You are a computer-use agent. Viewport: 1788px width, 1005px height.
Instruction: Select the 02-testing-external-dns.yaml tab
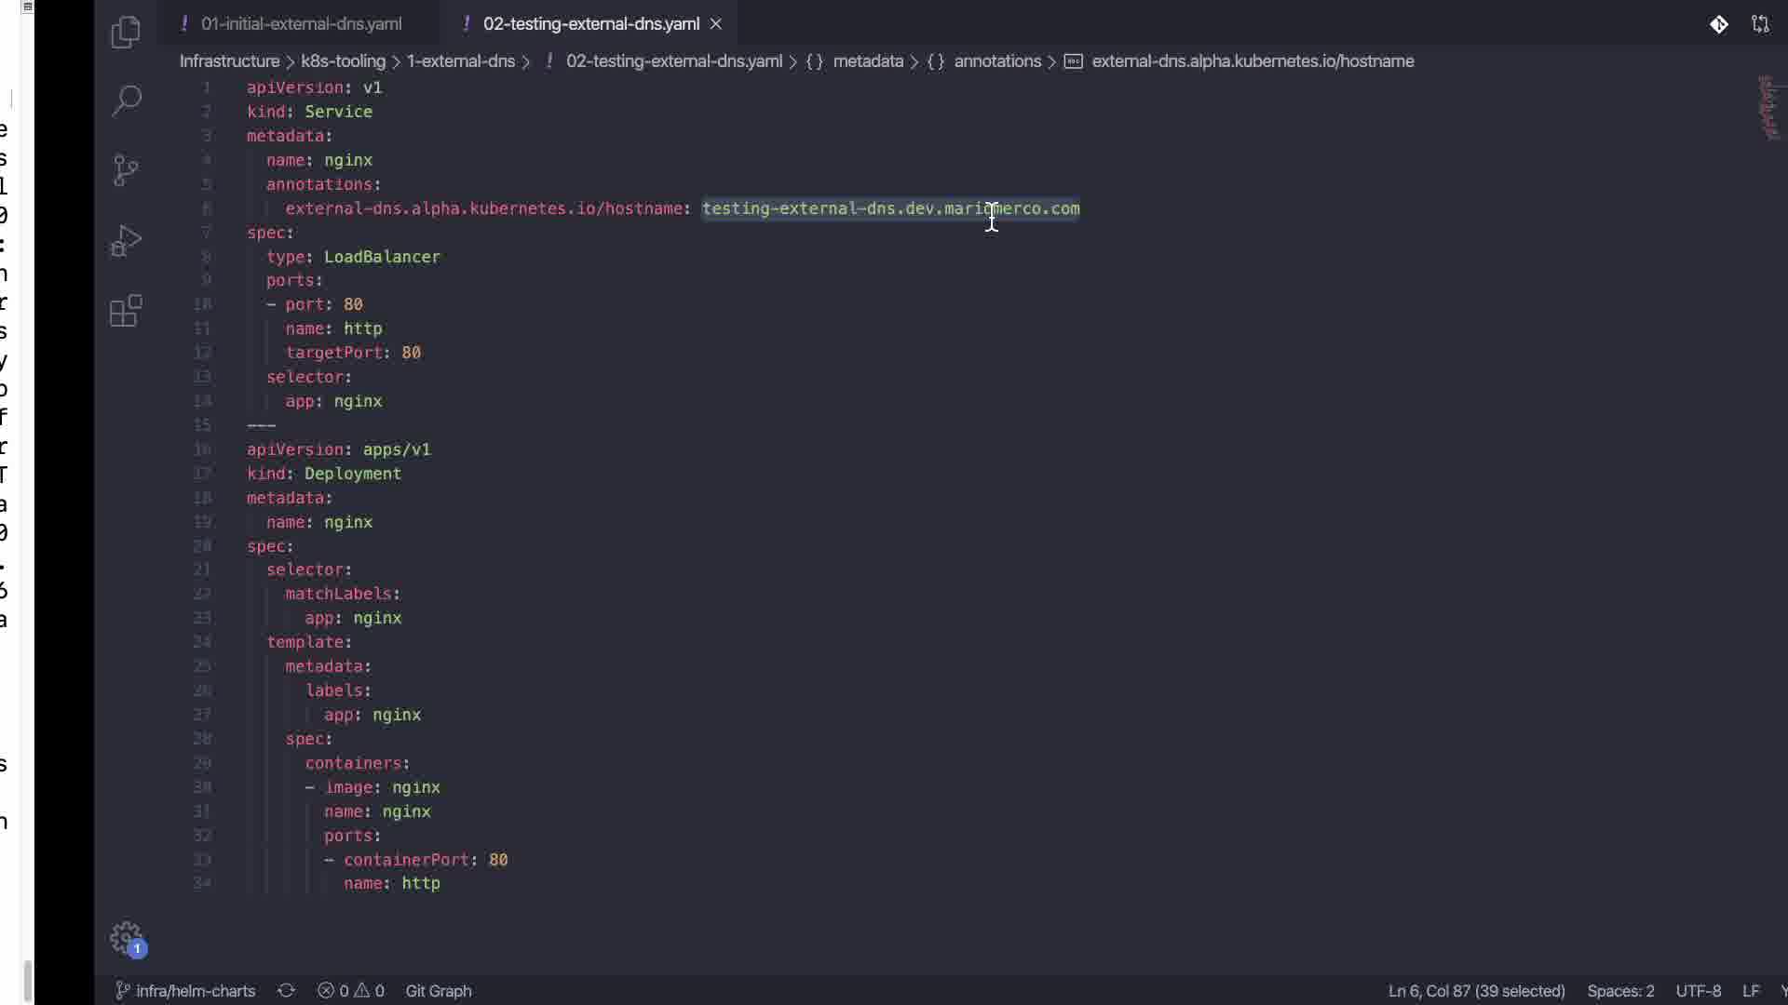590,24
